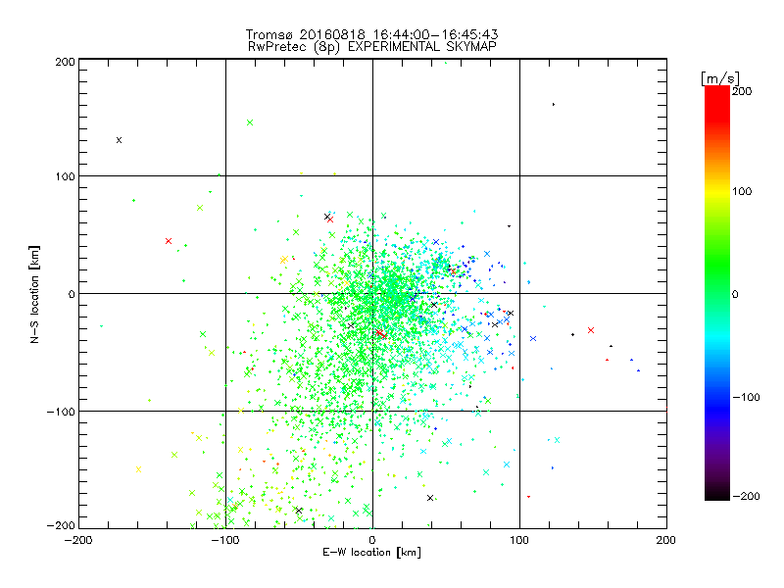This screenshot has width=784, height=588.
Task: Click the isolated black X marker in the upper-left grid cell
Action: click(x=119, y=140)
